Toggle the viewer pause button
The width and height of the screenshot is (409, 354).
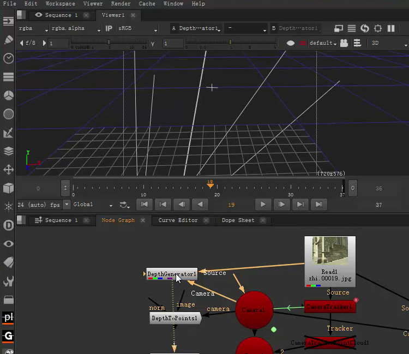[391, 28]
